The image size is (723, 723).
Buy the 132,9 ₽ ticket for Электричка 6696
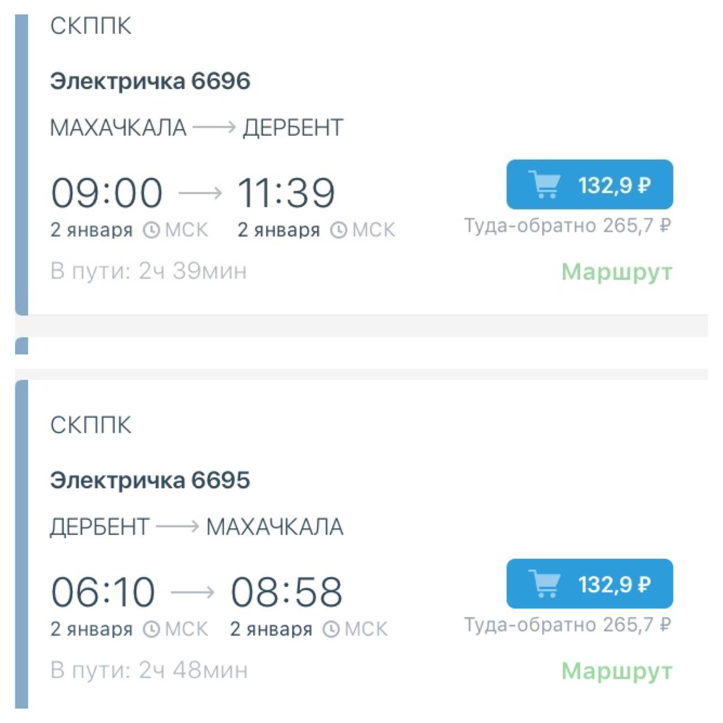pos(589,185)
